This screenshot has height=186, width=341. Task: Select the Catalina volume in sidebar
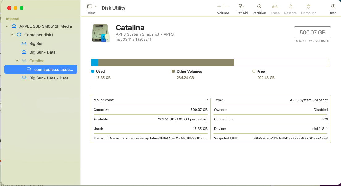(37, 61)
